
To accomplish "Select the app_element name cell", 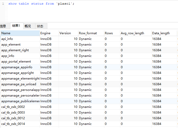I will coord(20,45).
